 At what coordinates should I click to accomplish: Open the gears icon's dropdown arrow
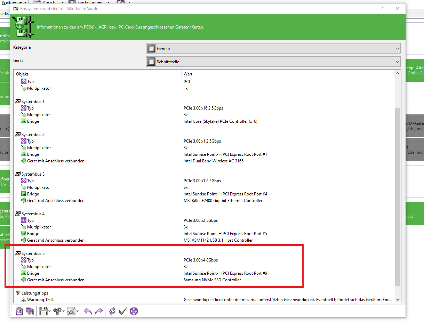point(63,312)
